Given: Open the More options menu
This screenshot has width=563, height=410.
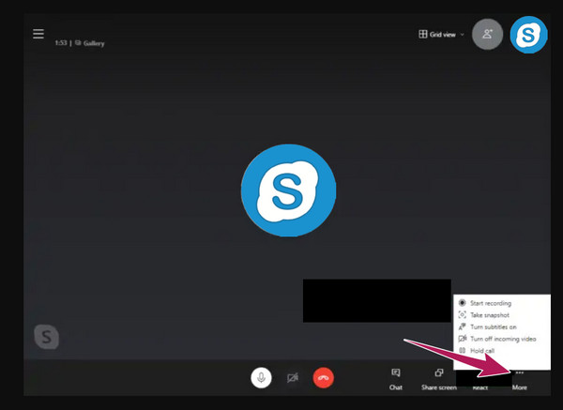Looking at the screenshot, I should 520,380.
